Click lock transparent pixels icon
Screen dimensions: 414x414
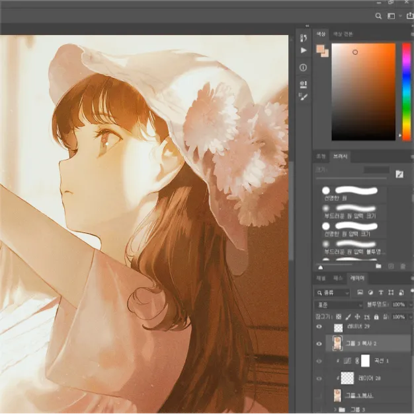tap(339, 316)
